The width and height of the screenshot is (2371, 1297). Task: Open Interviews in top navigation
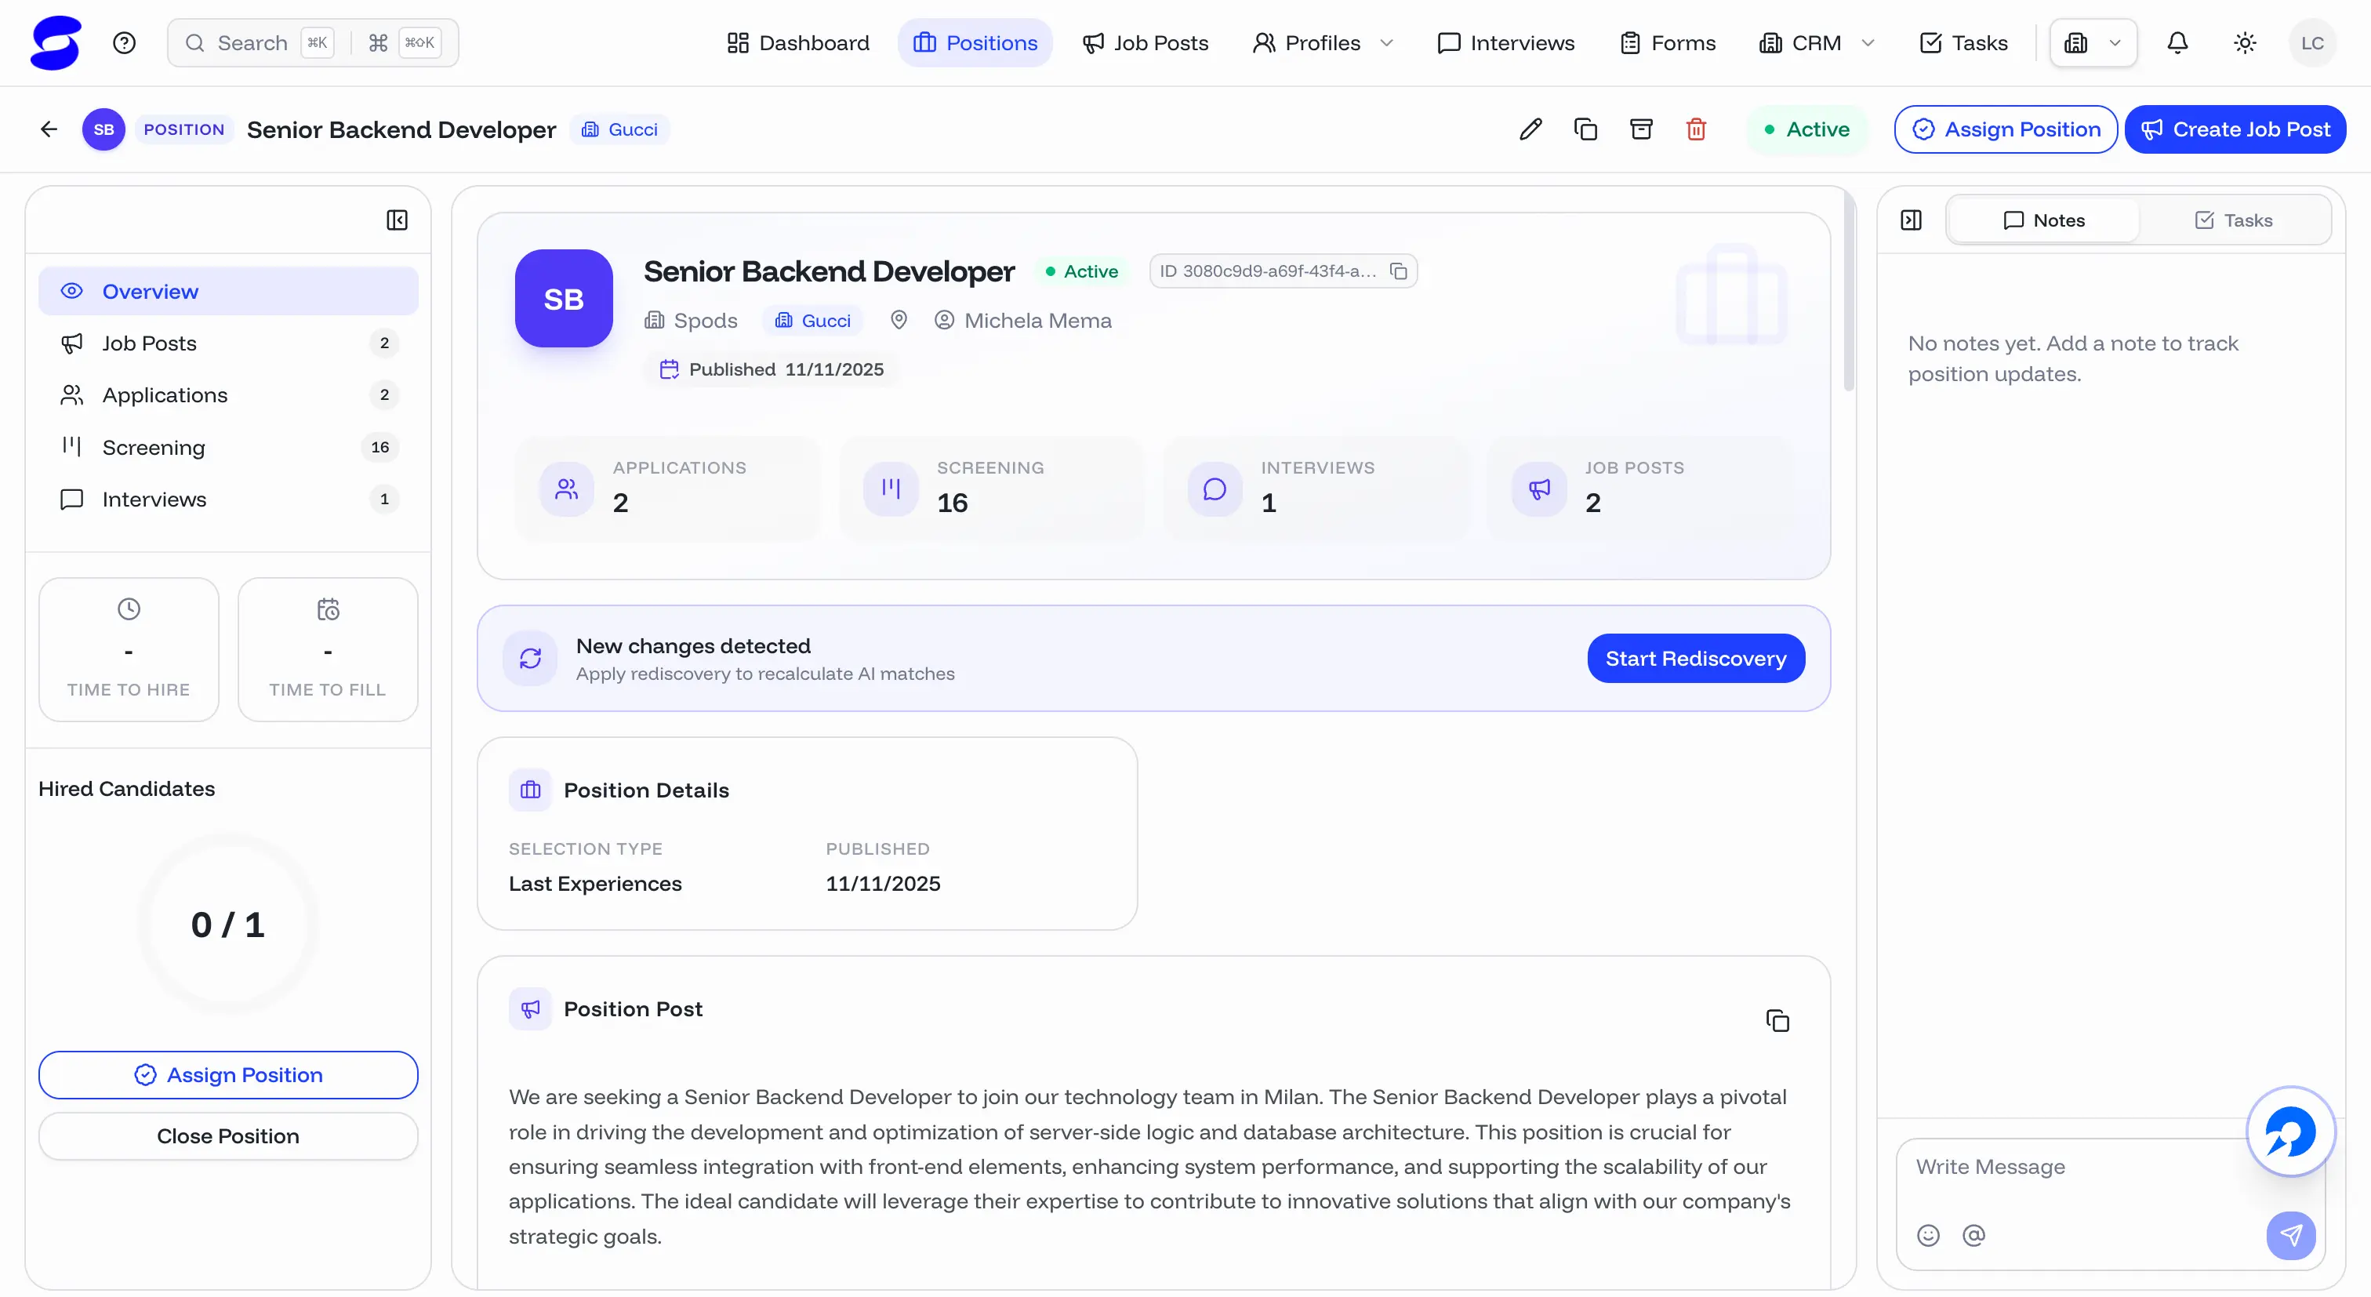[x=1506, y=43]
